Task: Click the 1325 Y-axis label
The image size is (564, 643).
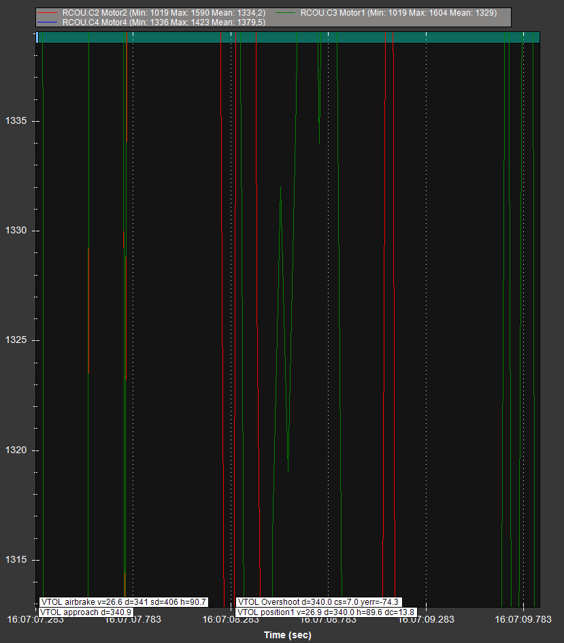Action: 16,340
